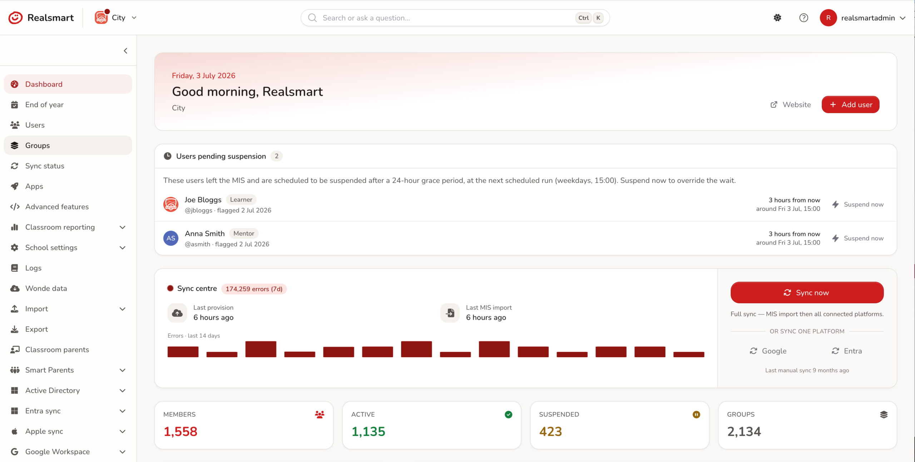
Task: Collapse the sidebar with the left chevron
Action: pyautogui.click(x=125, y=51)
